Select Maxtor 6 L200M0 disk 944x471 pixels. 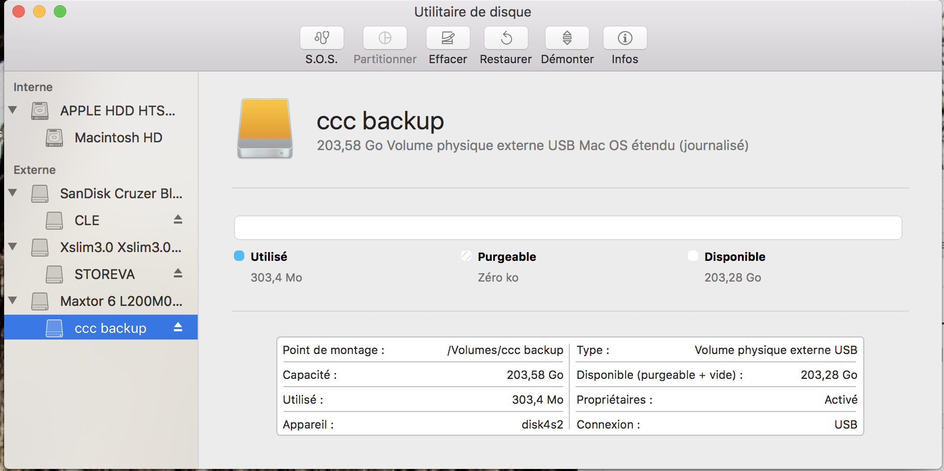pos(121,301)
